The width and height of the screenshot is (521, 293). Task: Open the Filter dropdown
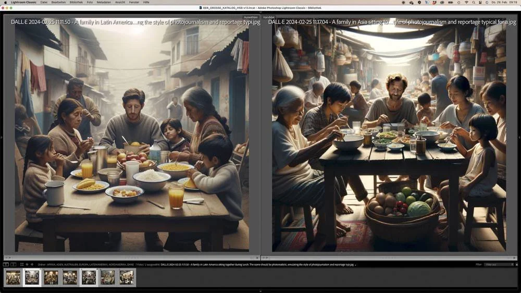(x=498, y=265)
